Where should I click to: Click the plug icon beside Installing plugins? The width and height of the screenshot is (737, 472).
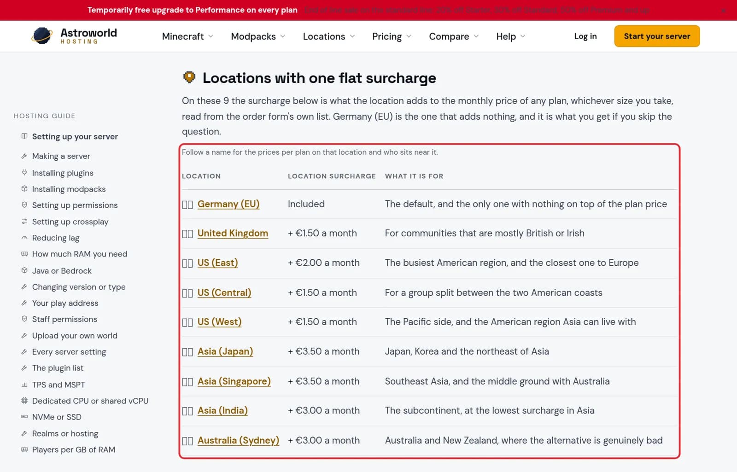(24, 173)
